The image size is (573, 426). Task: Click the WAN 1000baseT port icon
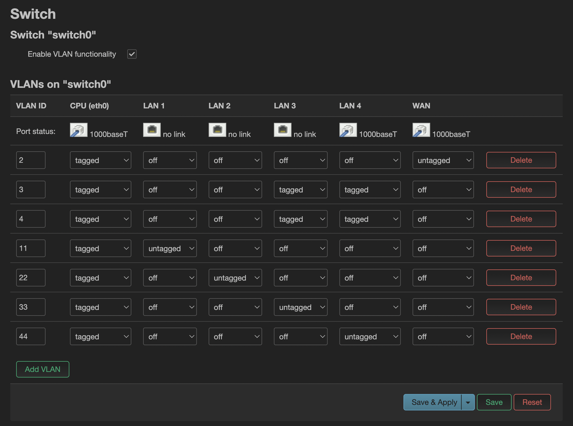point(421,130)
